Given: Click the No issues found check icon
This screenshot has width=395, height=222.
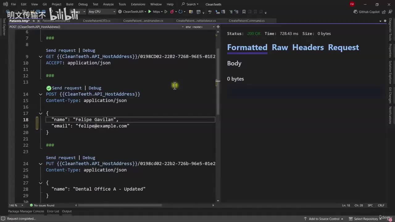Looking at the screenshot, I should 31,205.
